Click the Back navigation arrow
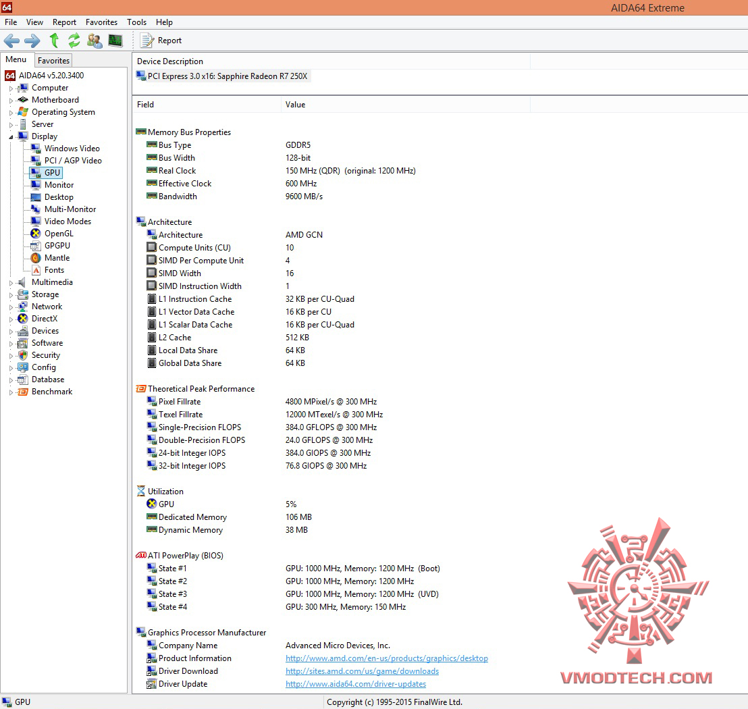The height and width of the screenshot is (709, 748). [x=11, y=41]
